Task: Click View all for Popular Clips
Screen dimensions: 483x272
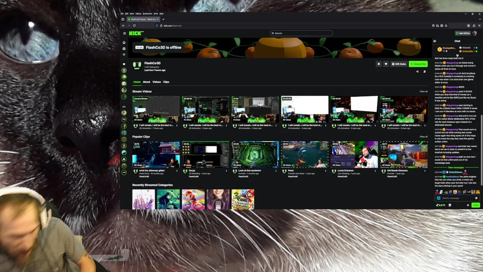Action: 423,137
